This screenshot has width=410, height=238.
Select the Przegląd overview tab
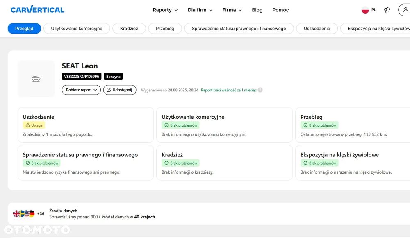24,29
